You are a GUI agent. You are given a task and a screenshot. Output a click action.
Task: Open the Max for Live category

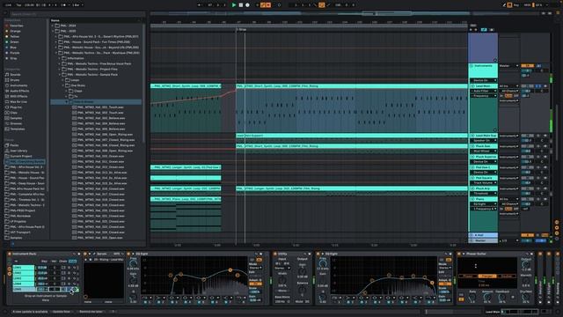point(18,102)
